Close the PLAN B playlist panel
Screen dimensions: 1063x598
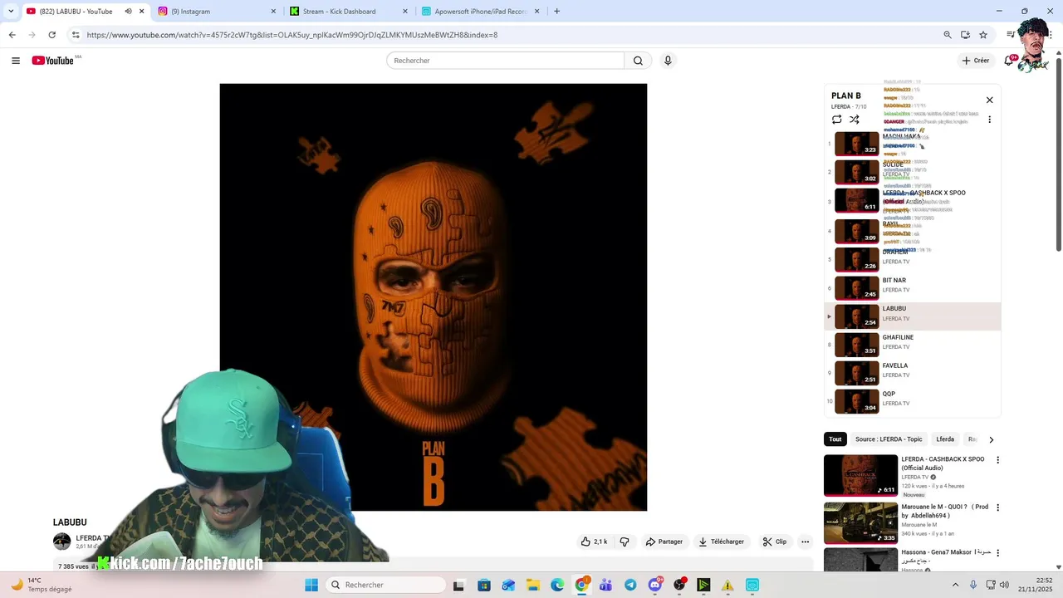(989, 100)
